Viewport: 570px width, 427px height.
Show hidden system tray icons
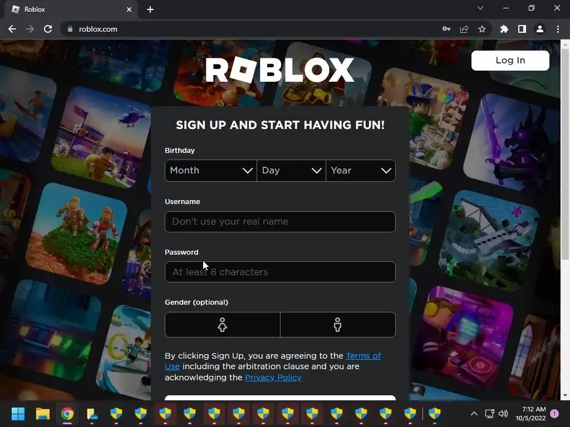(x=474, y=414)
